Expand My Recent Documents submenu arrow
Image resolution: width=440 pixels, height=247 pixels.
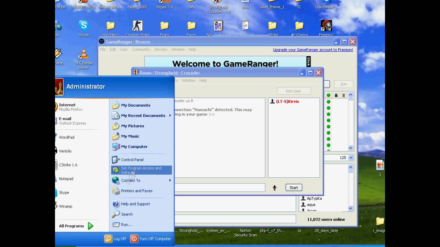170,116
